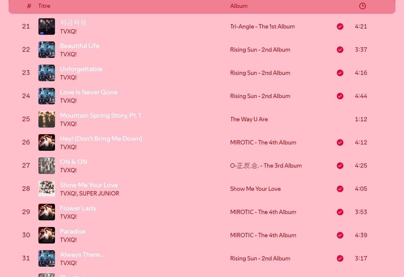Open the track title 지금처럼
Image resolution: width=404 pixels, height=277 pixels.
point(73,23)
